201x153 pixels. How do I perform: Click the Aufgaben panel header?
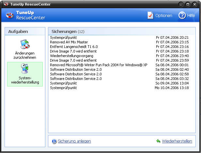(25, 31)
